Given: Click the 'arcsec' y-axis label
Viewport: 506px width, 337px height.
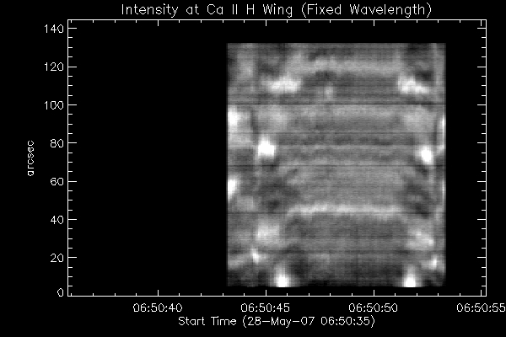Looking at the screenshot, I should pos(30,158).
